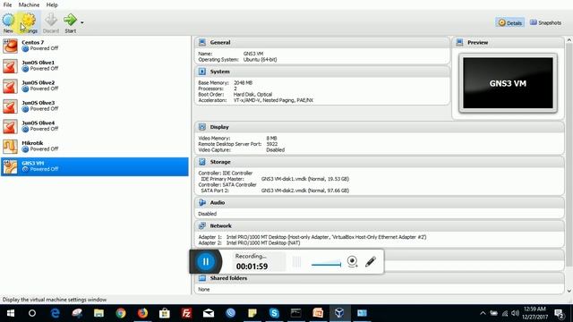The width and height of the screenshot is (573, 322).
Task: Open the Network section header link
Action: click(221, 225)
